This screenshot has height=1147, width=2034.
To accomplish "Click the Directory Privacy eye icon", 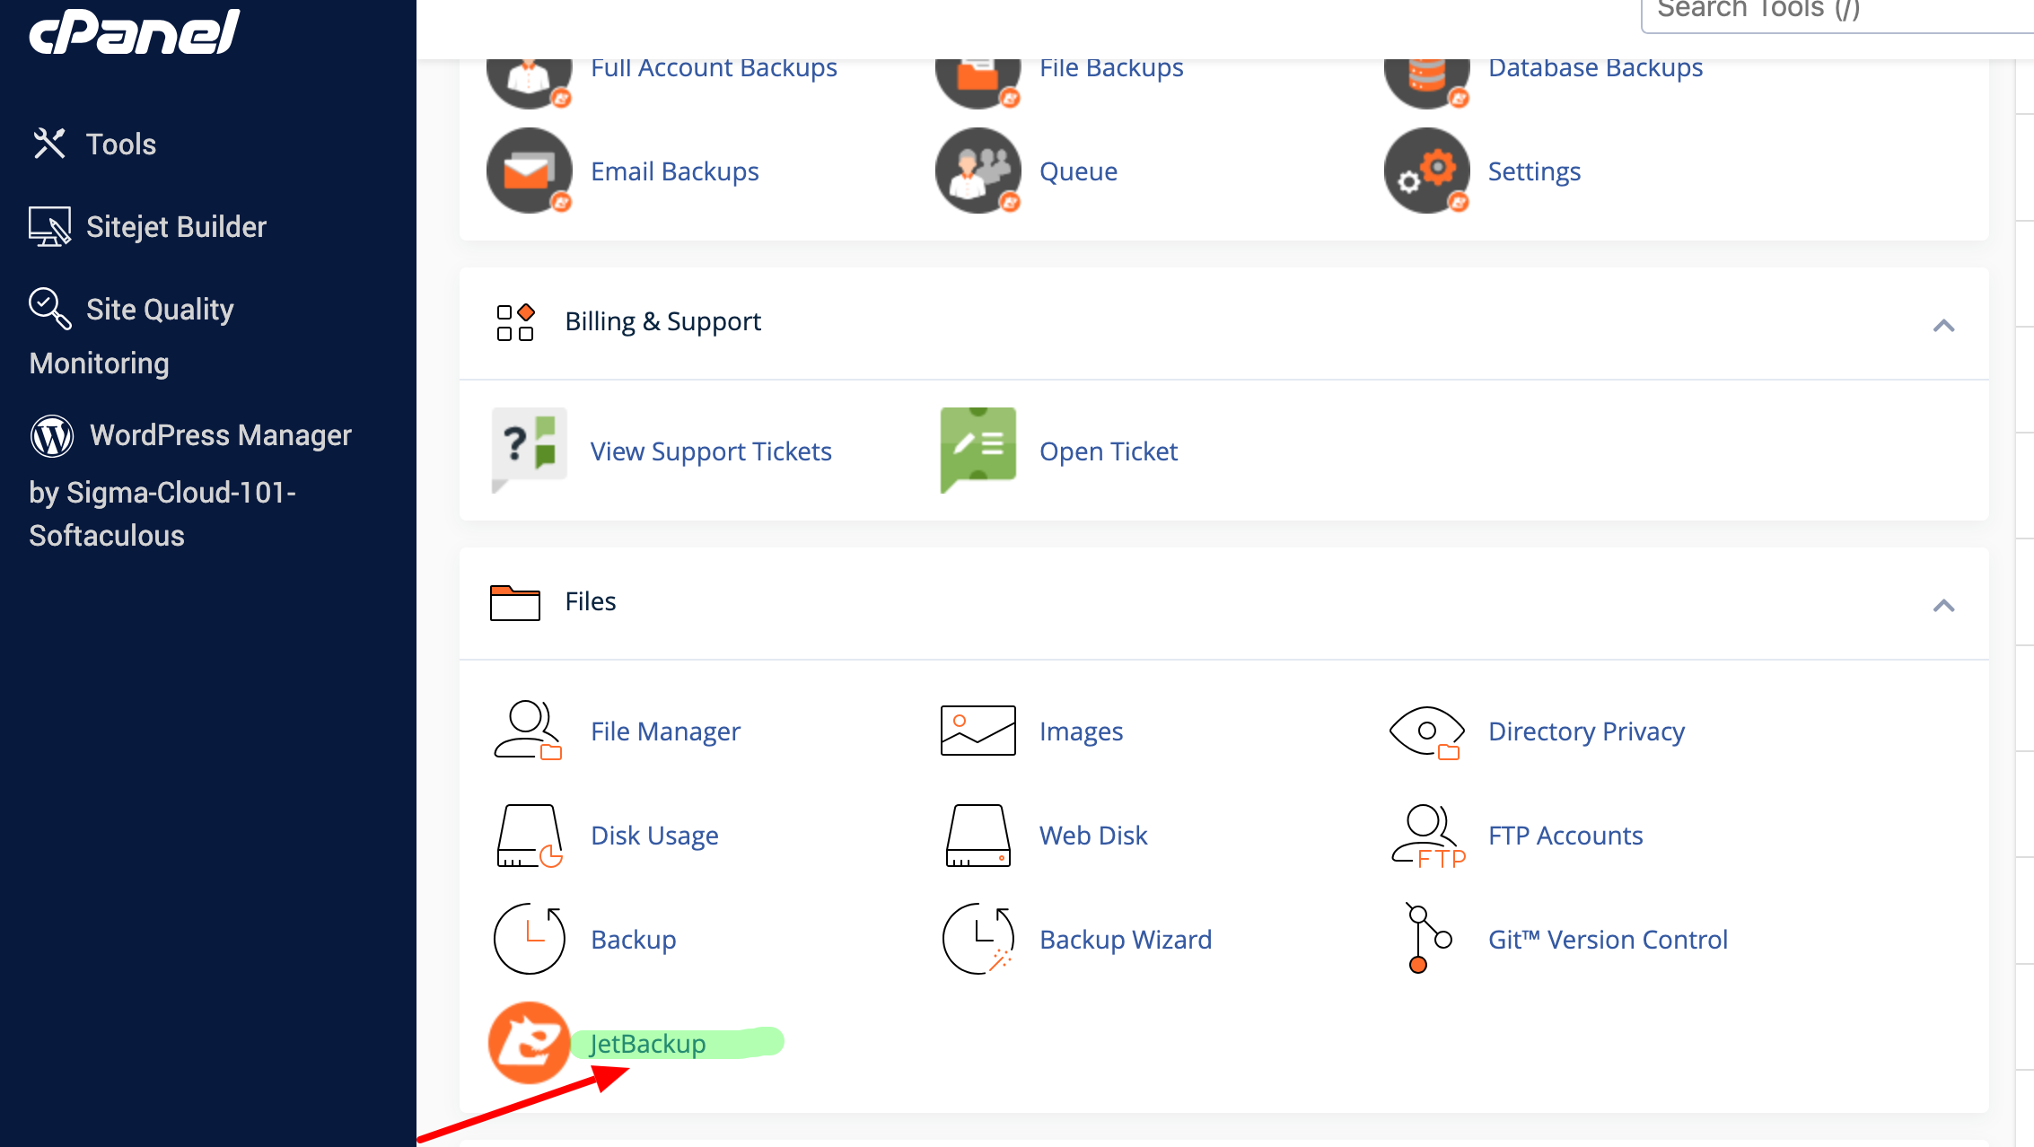I will (x=1427, y=732).
